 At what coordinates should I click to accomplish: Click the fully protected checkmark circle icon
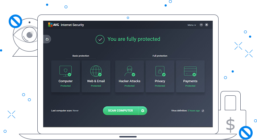(100, 39)
